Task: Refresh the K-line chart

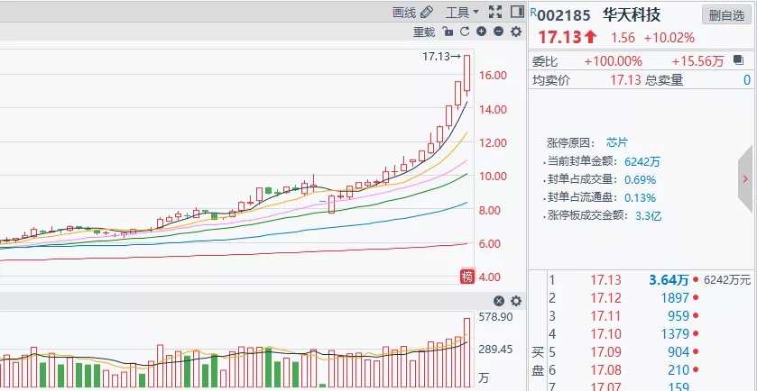Action: point(465,32)
